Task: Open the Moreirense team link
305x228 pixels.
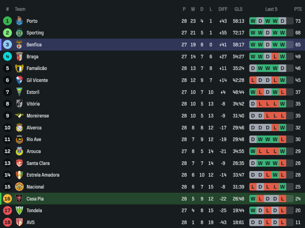Action: [x=38, y=116]
